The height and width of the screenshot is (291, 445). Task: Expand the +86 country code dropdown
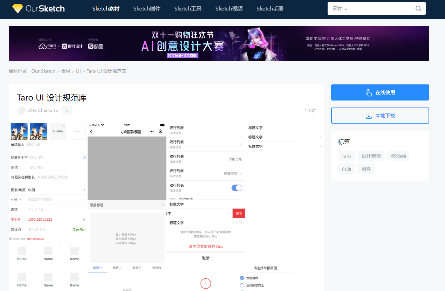click(x=20, y=200)
